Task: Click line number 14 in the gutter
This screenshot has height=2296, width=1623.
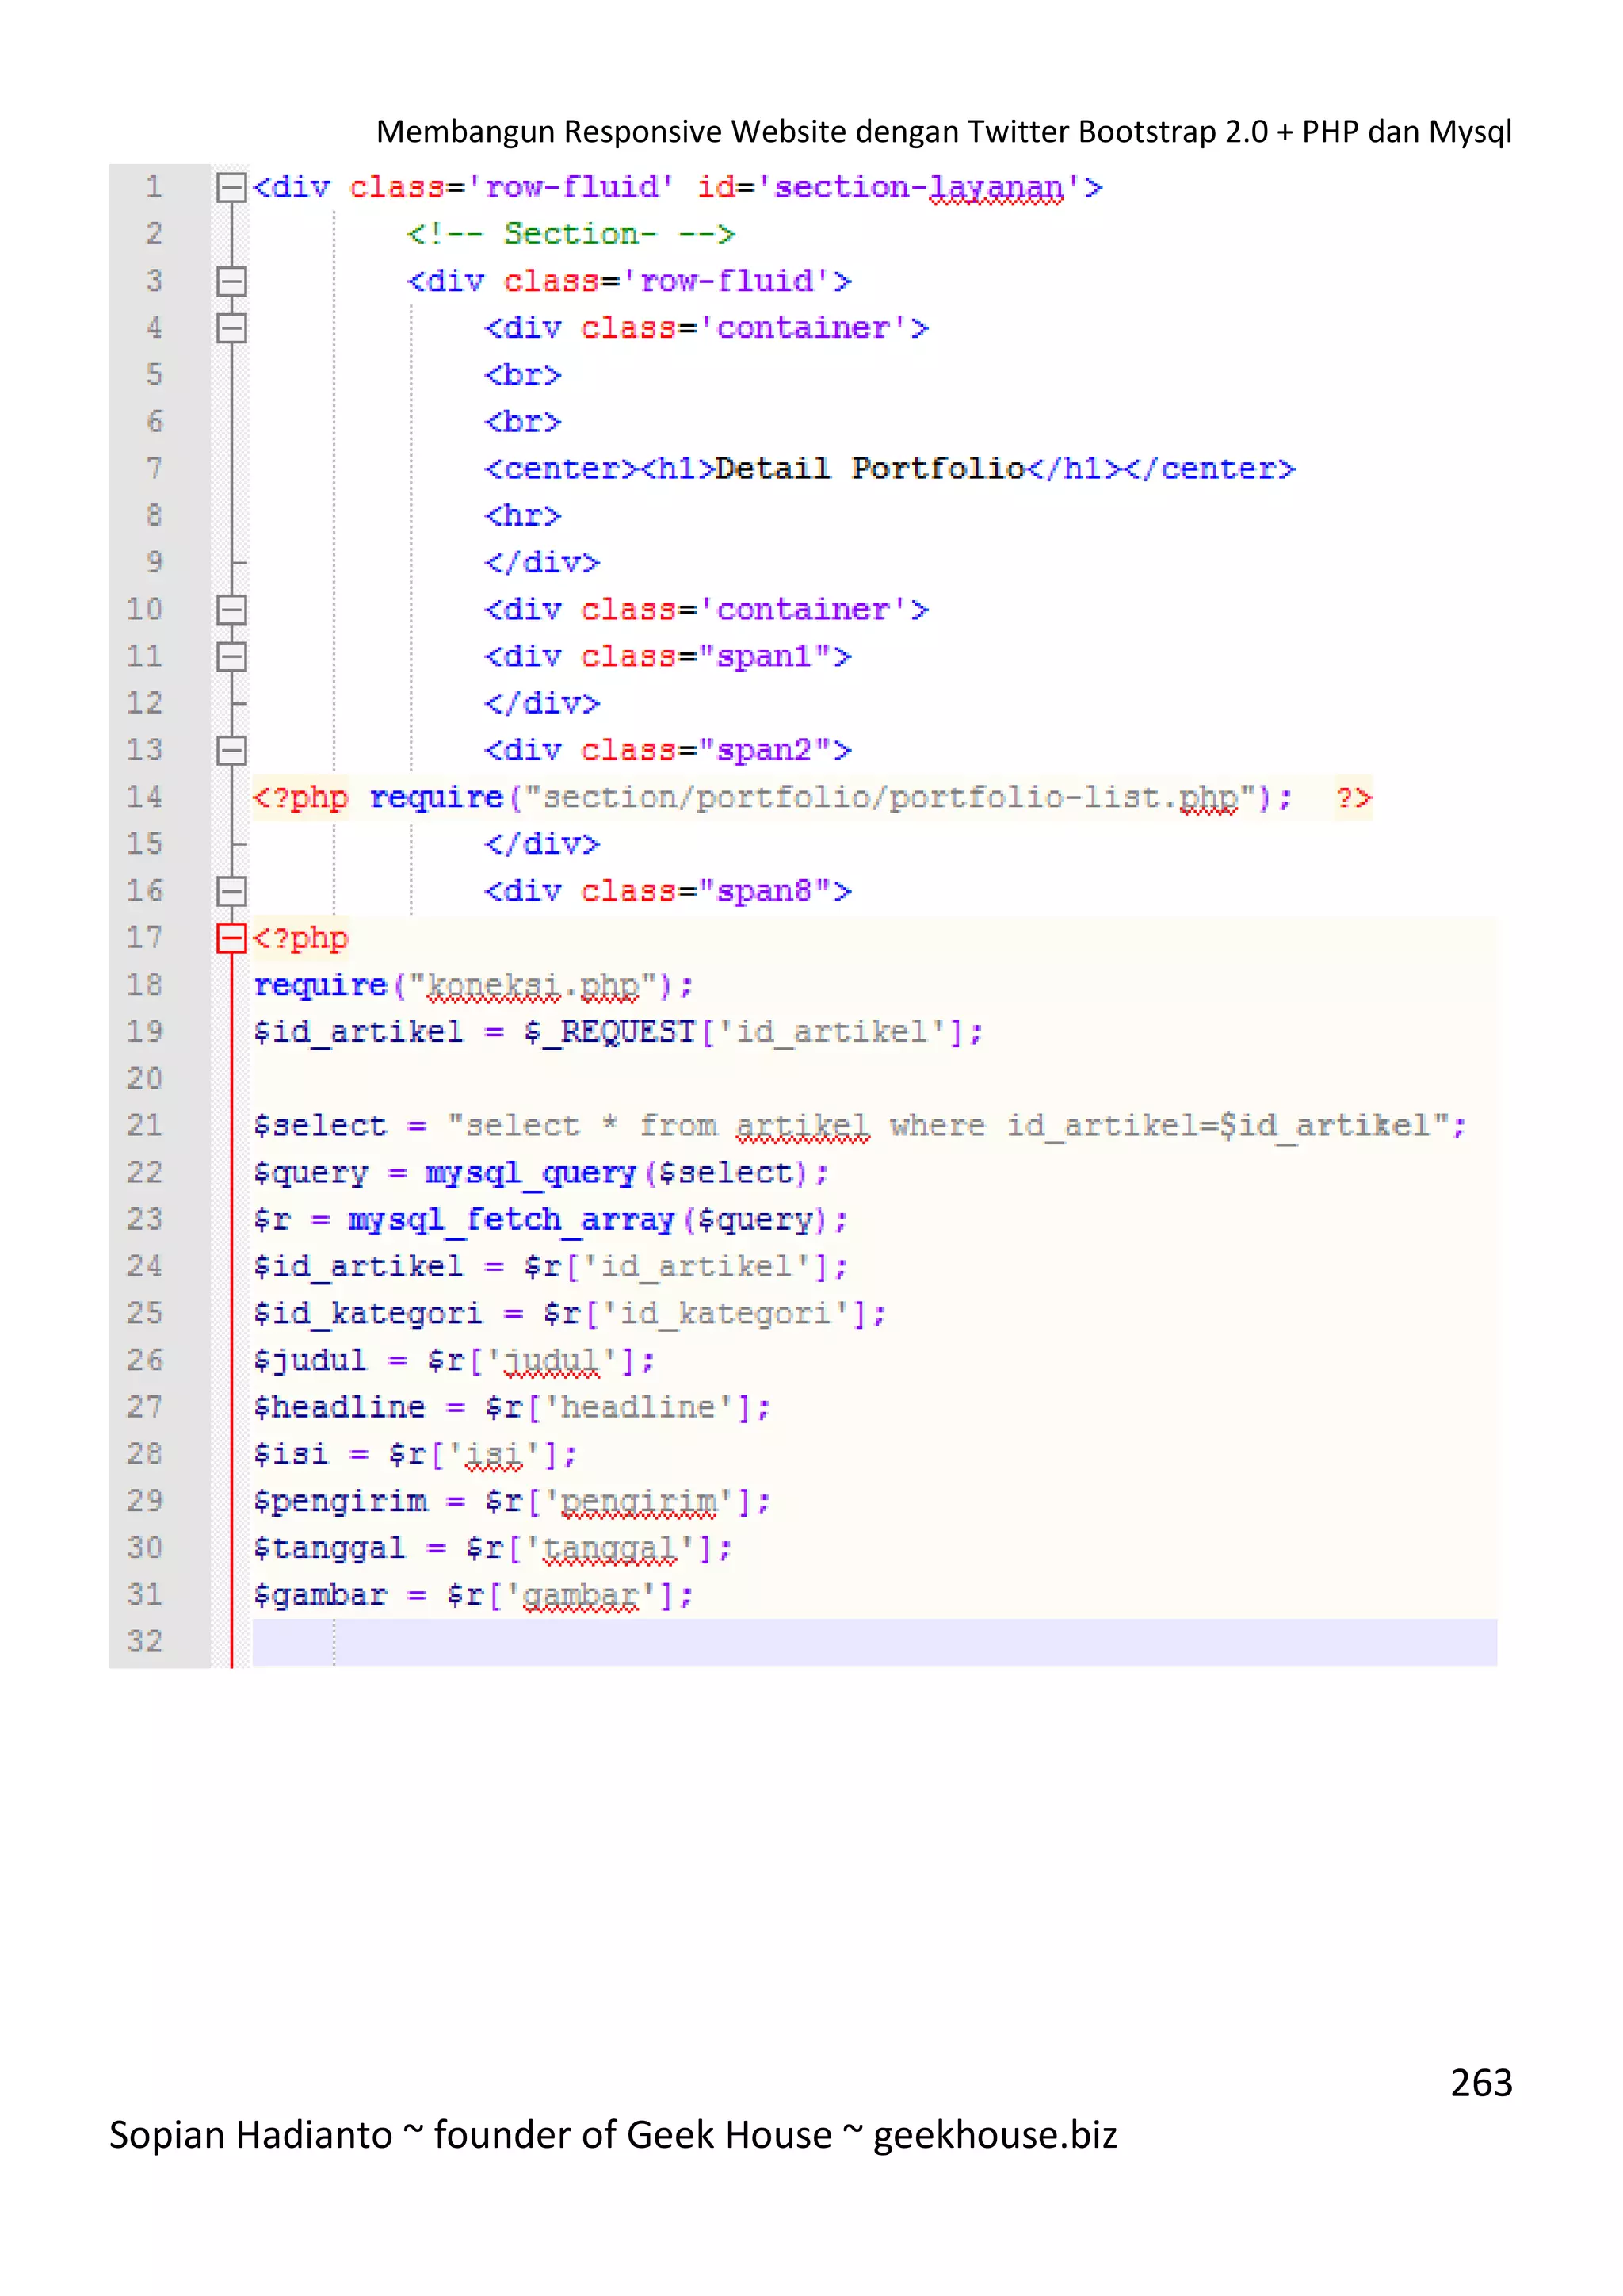Action: coord(144,797)
